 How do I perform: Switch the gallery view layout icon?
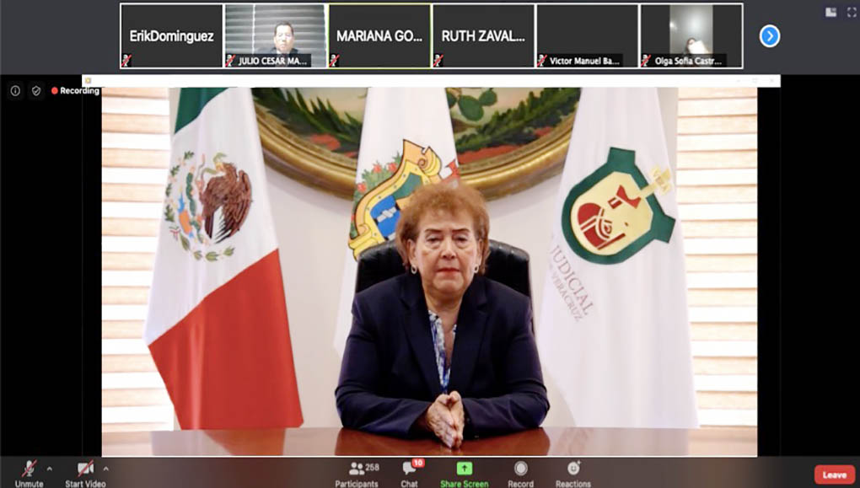click(830, 12)
